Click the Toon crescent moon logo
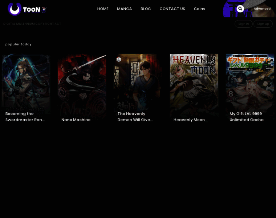The width and height of the screenshot is (276, 218). point(15,9)
